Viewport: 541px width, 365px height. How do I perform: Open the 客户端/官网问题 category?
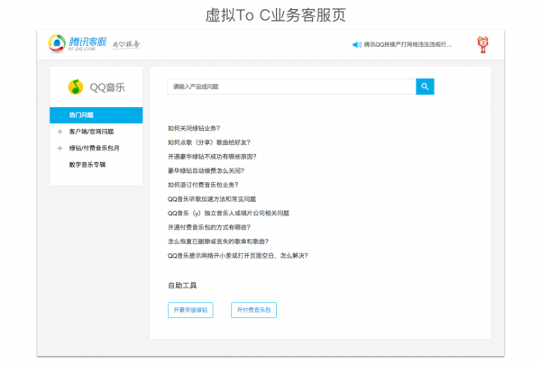coord(91,132)
